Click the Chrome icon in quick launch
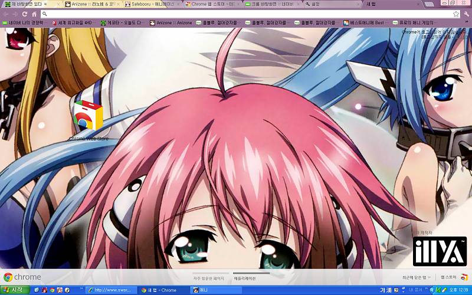472x295 pixels. point(52,290)
